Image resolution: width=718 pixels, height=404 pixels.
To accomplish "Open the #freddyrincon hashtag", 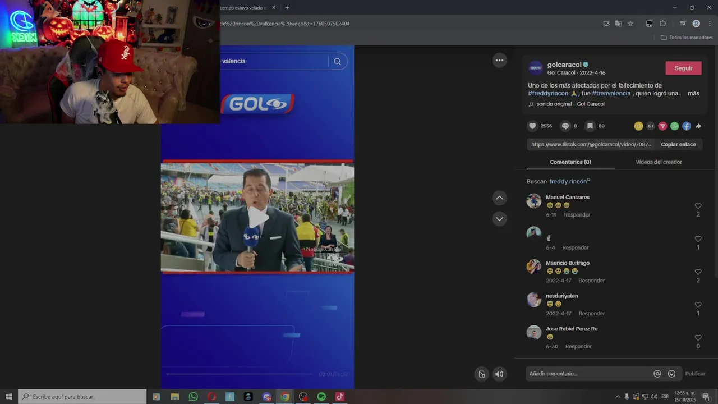I will [548, 93].
